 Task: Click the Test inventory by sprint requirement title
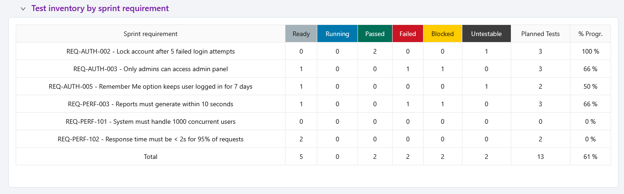click(x=100, y=8)
